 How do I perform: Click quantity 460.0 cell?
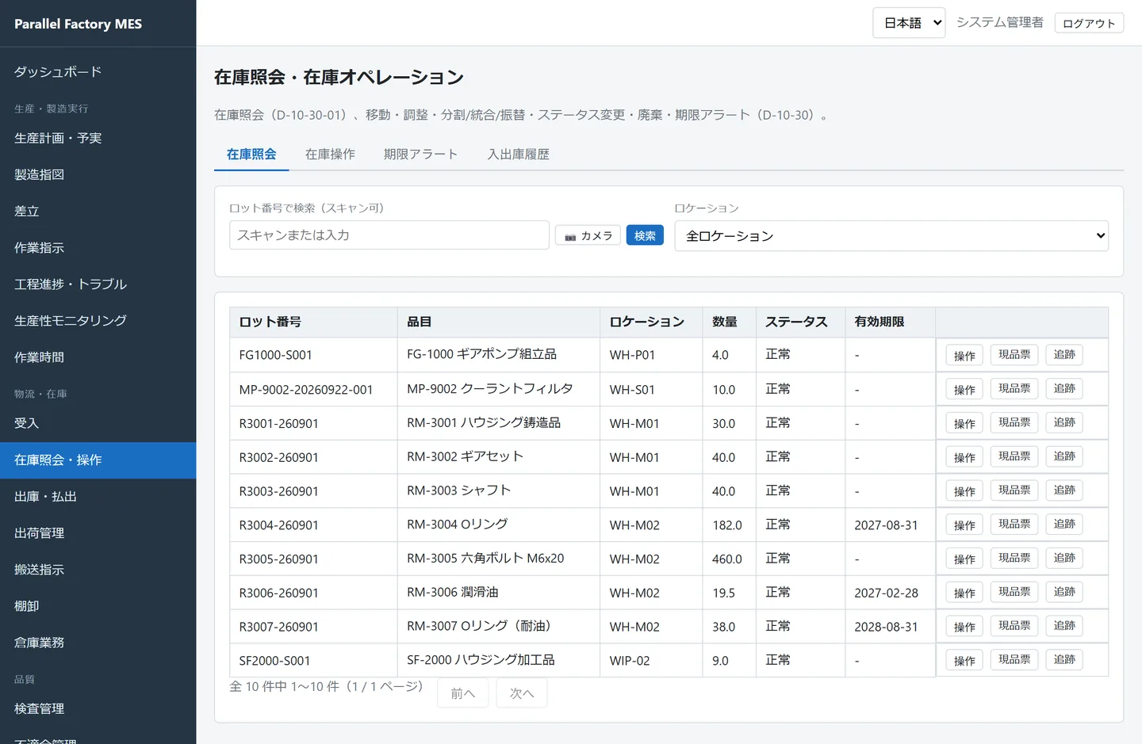pyautogui.click(x=729, y=559)
